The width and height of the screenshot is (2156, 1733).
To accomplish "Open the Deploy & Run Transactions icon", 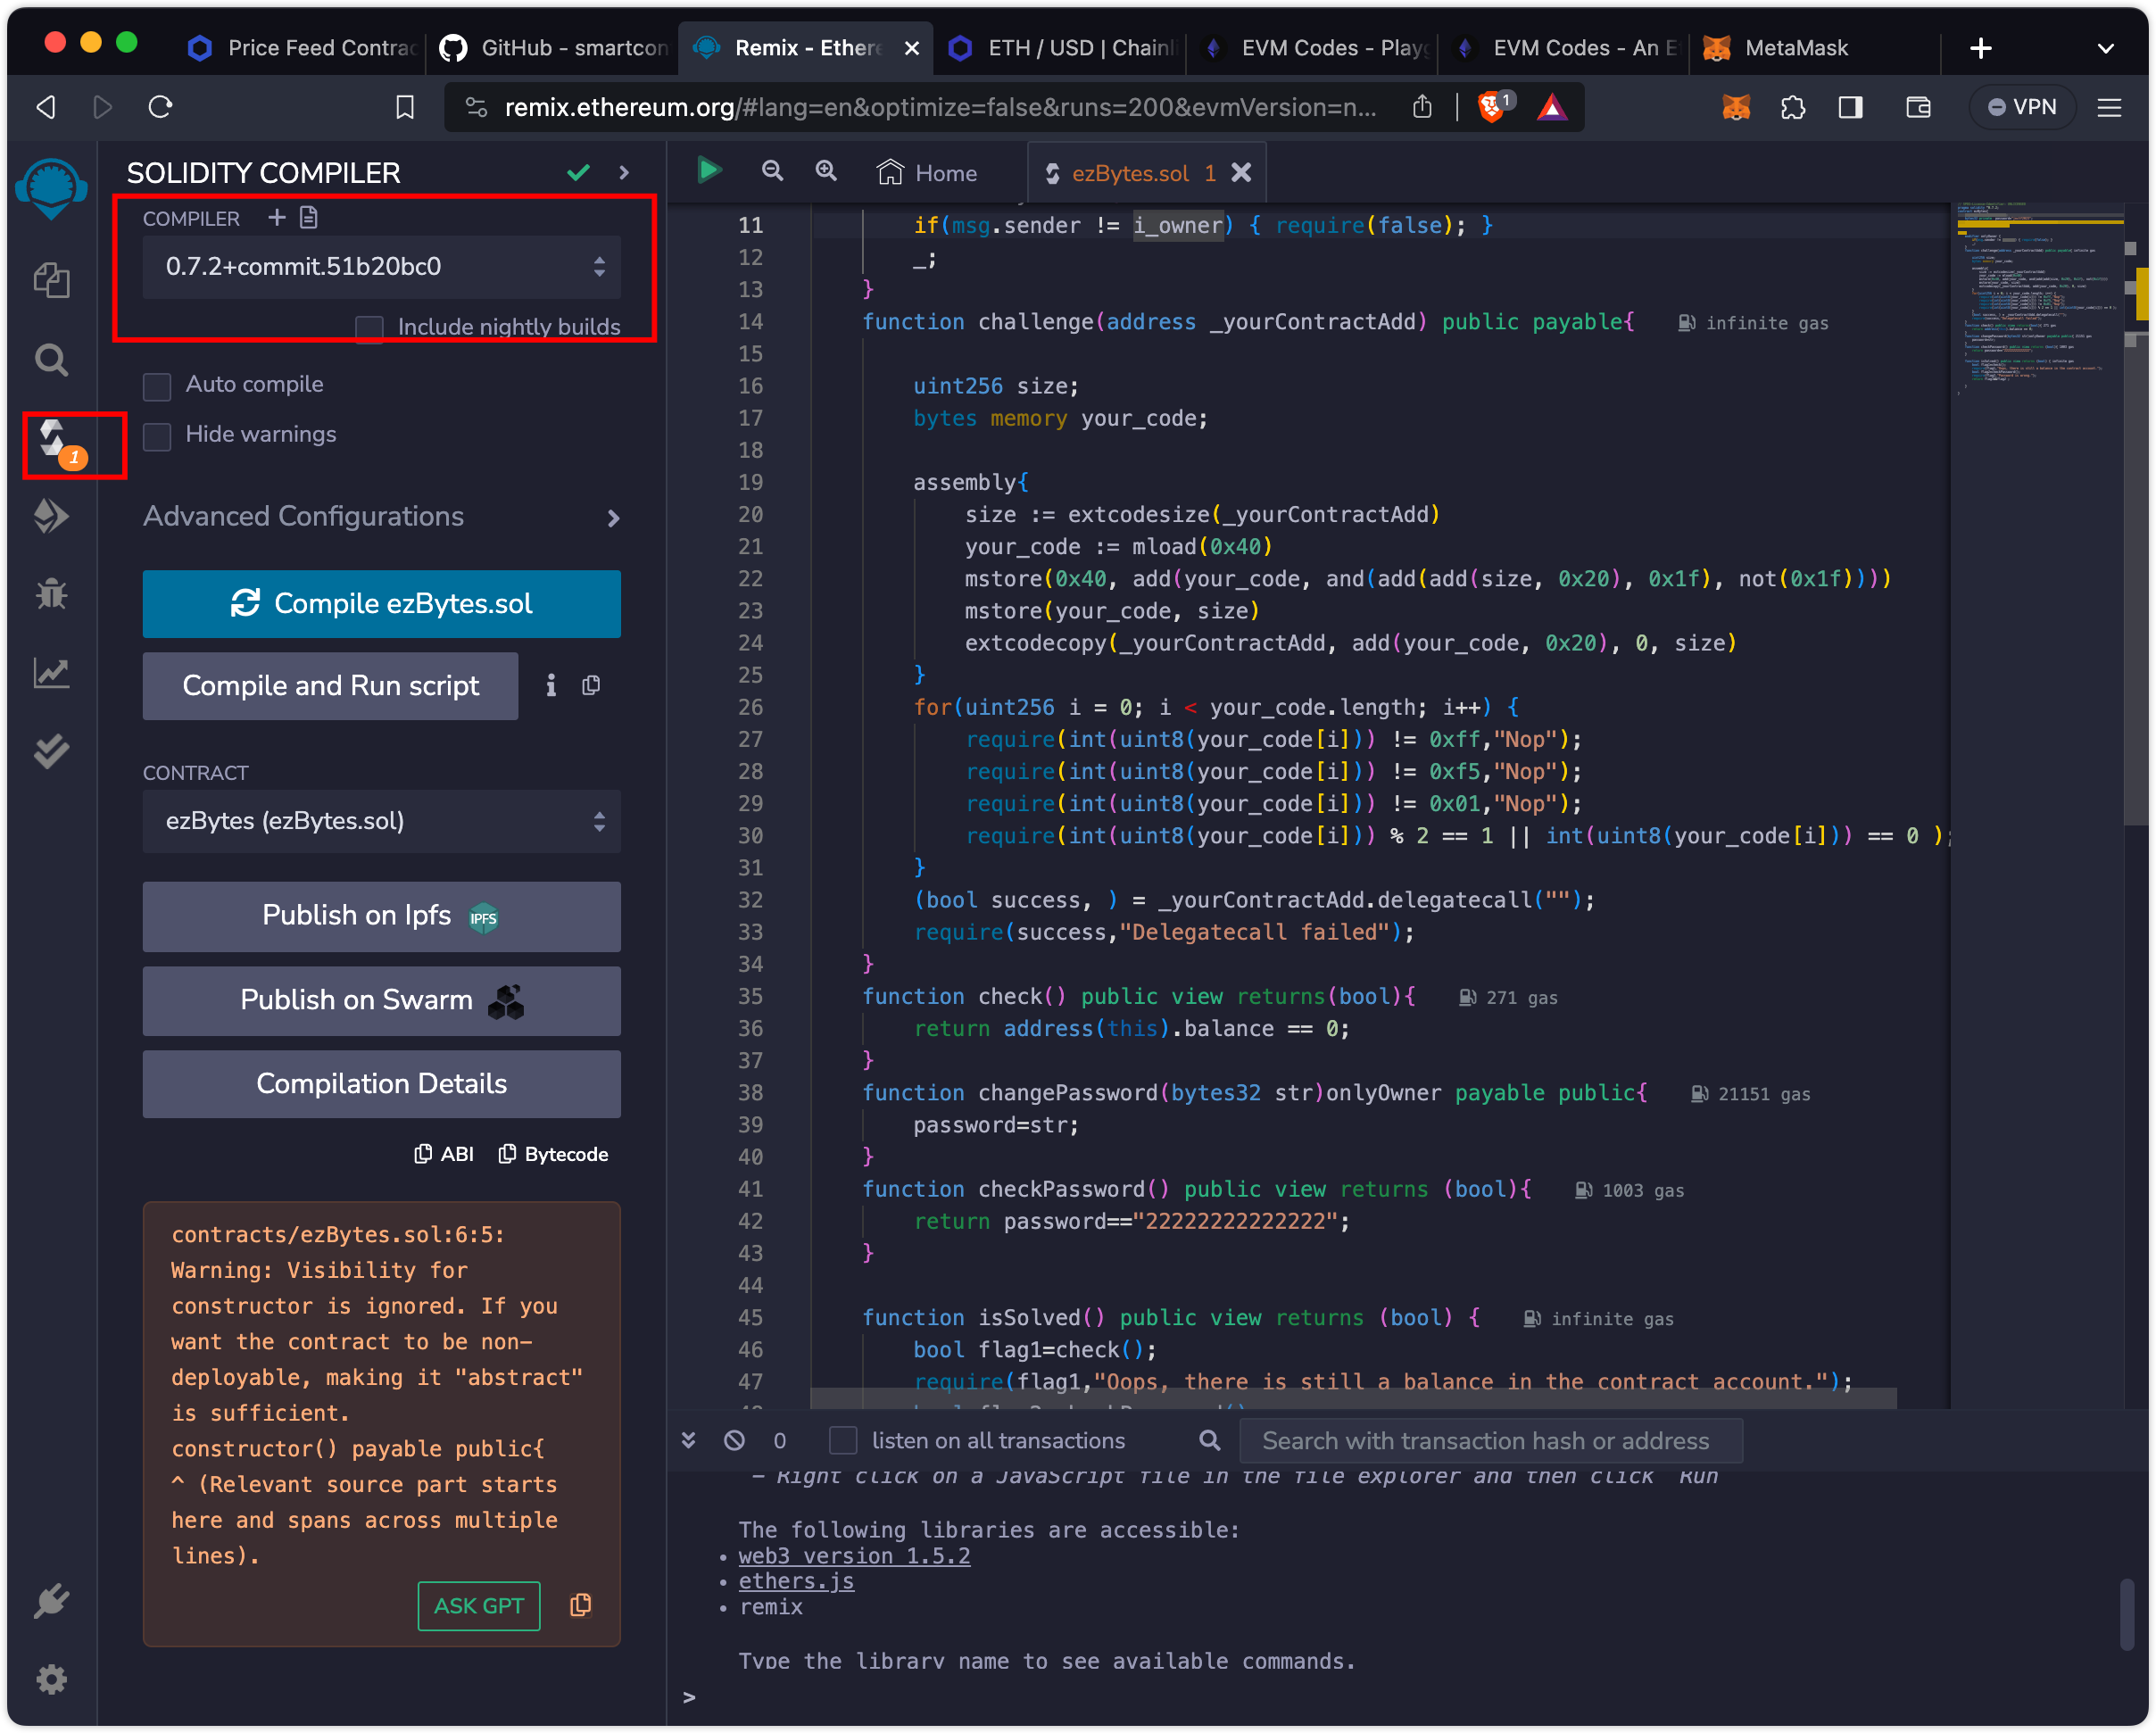I will (x=51, y=516).
